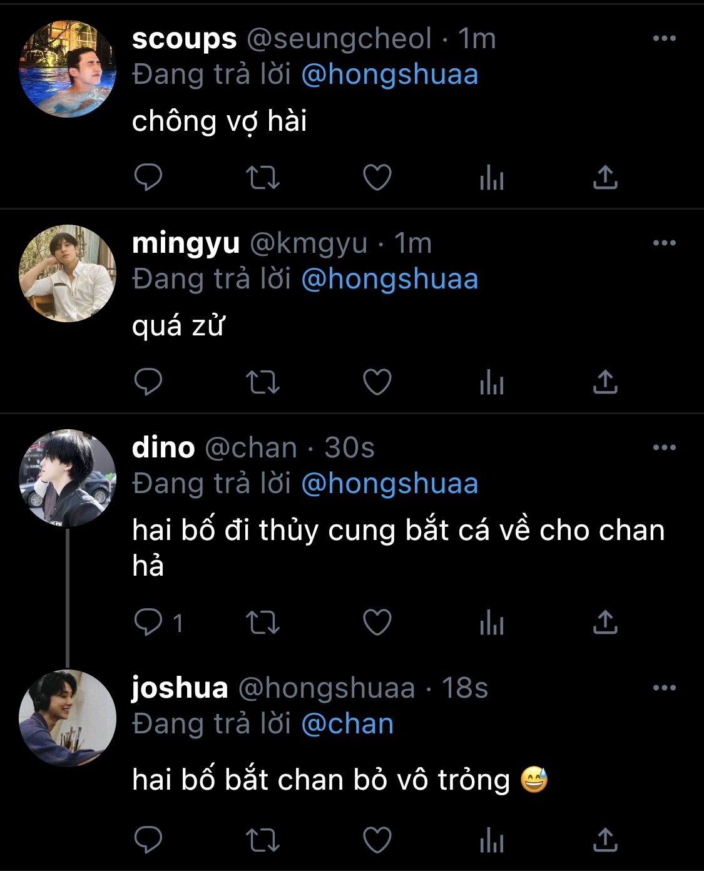The image size is (704, 871).
Task: Open scoups' swimming pool profile picture
Action: click(68, 69)
